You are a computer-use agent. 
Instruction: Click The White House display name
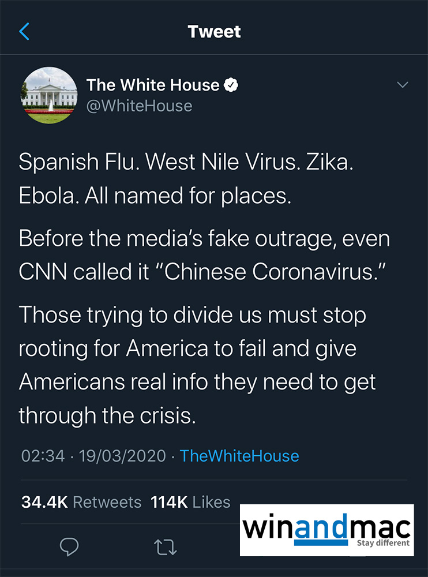point(153,85)
